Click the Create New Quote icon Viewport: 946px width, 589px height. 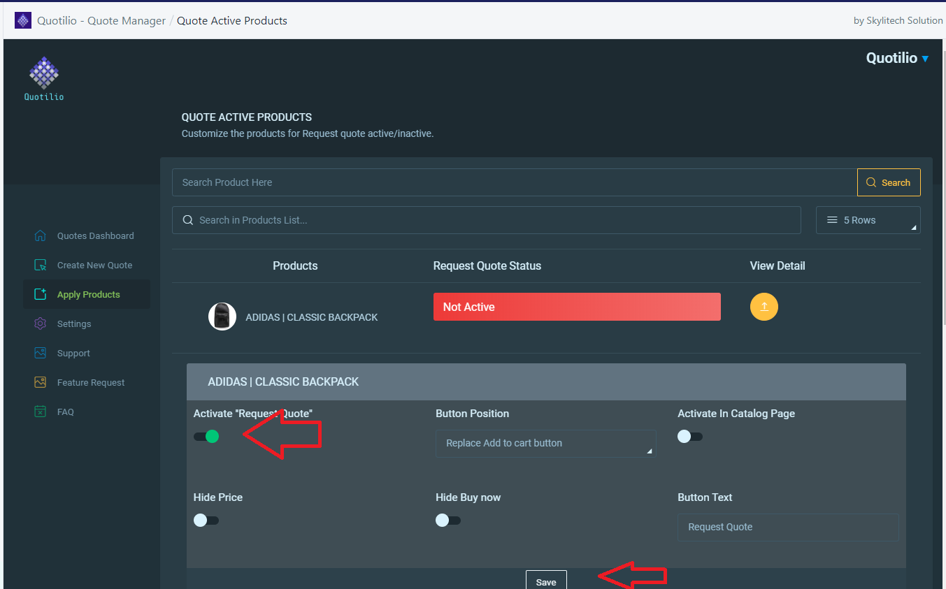pos(41,265)
